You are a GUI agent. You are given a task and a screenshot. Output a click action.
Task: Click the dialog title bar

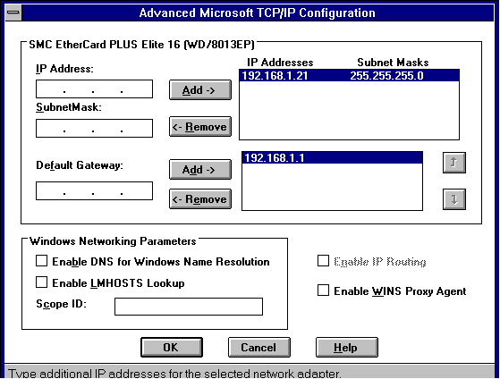click(x=258, y=13)
